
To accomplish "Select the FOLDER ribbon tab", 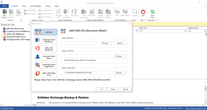I will (14, 6).
